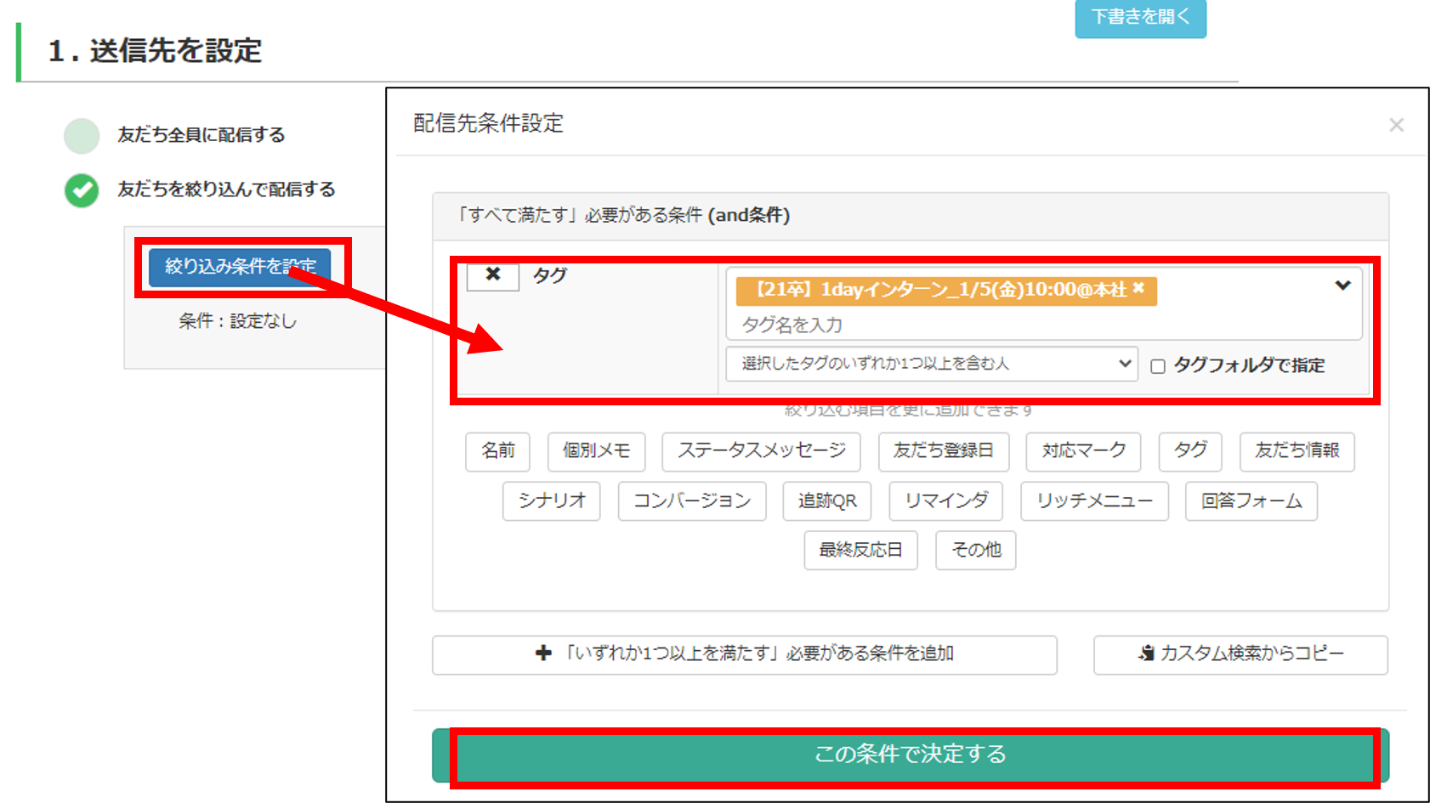Add シナリオ filter condition
This screenshot has height=803, width=1430.
tap(552, 501)
